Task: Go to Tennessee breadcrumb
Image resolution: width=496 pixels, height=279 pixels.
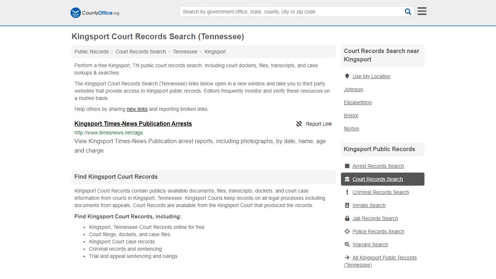Action: (x=185, y=52)
